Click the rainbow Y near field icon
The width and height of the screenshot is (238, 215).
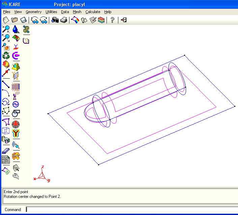click(x=16, y=133)
